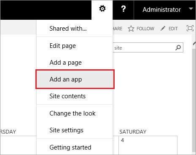
Task: Toggle focus on content icon
Action: 190,28
